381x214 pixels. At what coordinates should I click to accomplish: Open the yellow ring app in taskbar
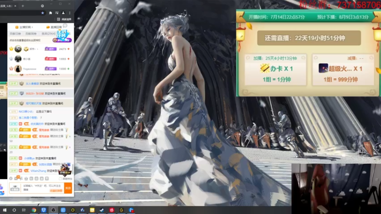73,210
